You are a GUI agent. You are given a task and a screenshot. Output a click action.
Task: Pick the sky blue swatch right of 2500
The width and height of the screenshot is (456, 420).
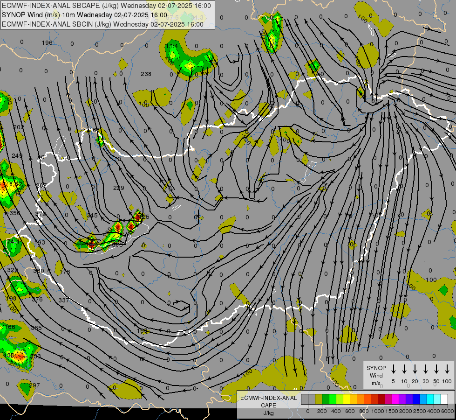click(423, 399)
